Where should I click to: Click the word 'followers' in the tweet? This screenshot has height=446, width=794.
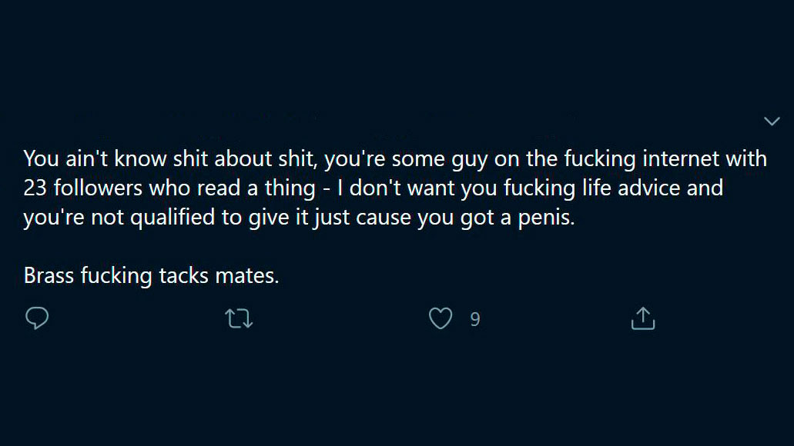99,188
